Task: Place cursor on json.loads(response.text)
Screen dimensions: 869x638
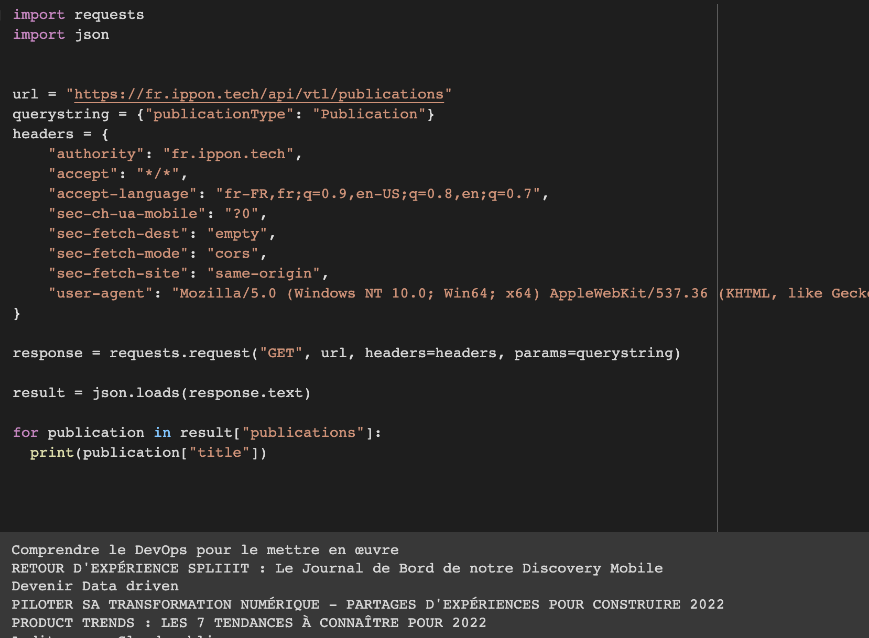Action: click(x=201, y=393)
